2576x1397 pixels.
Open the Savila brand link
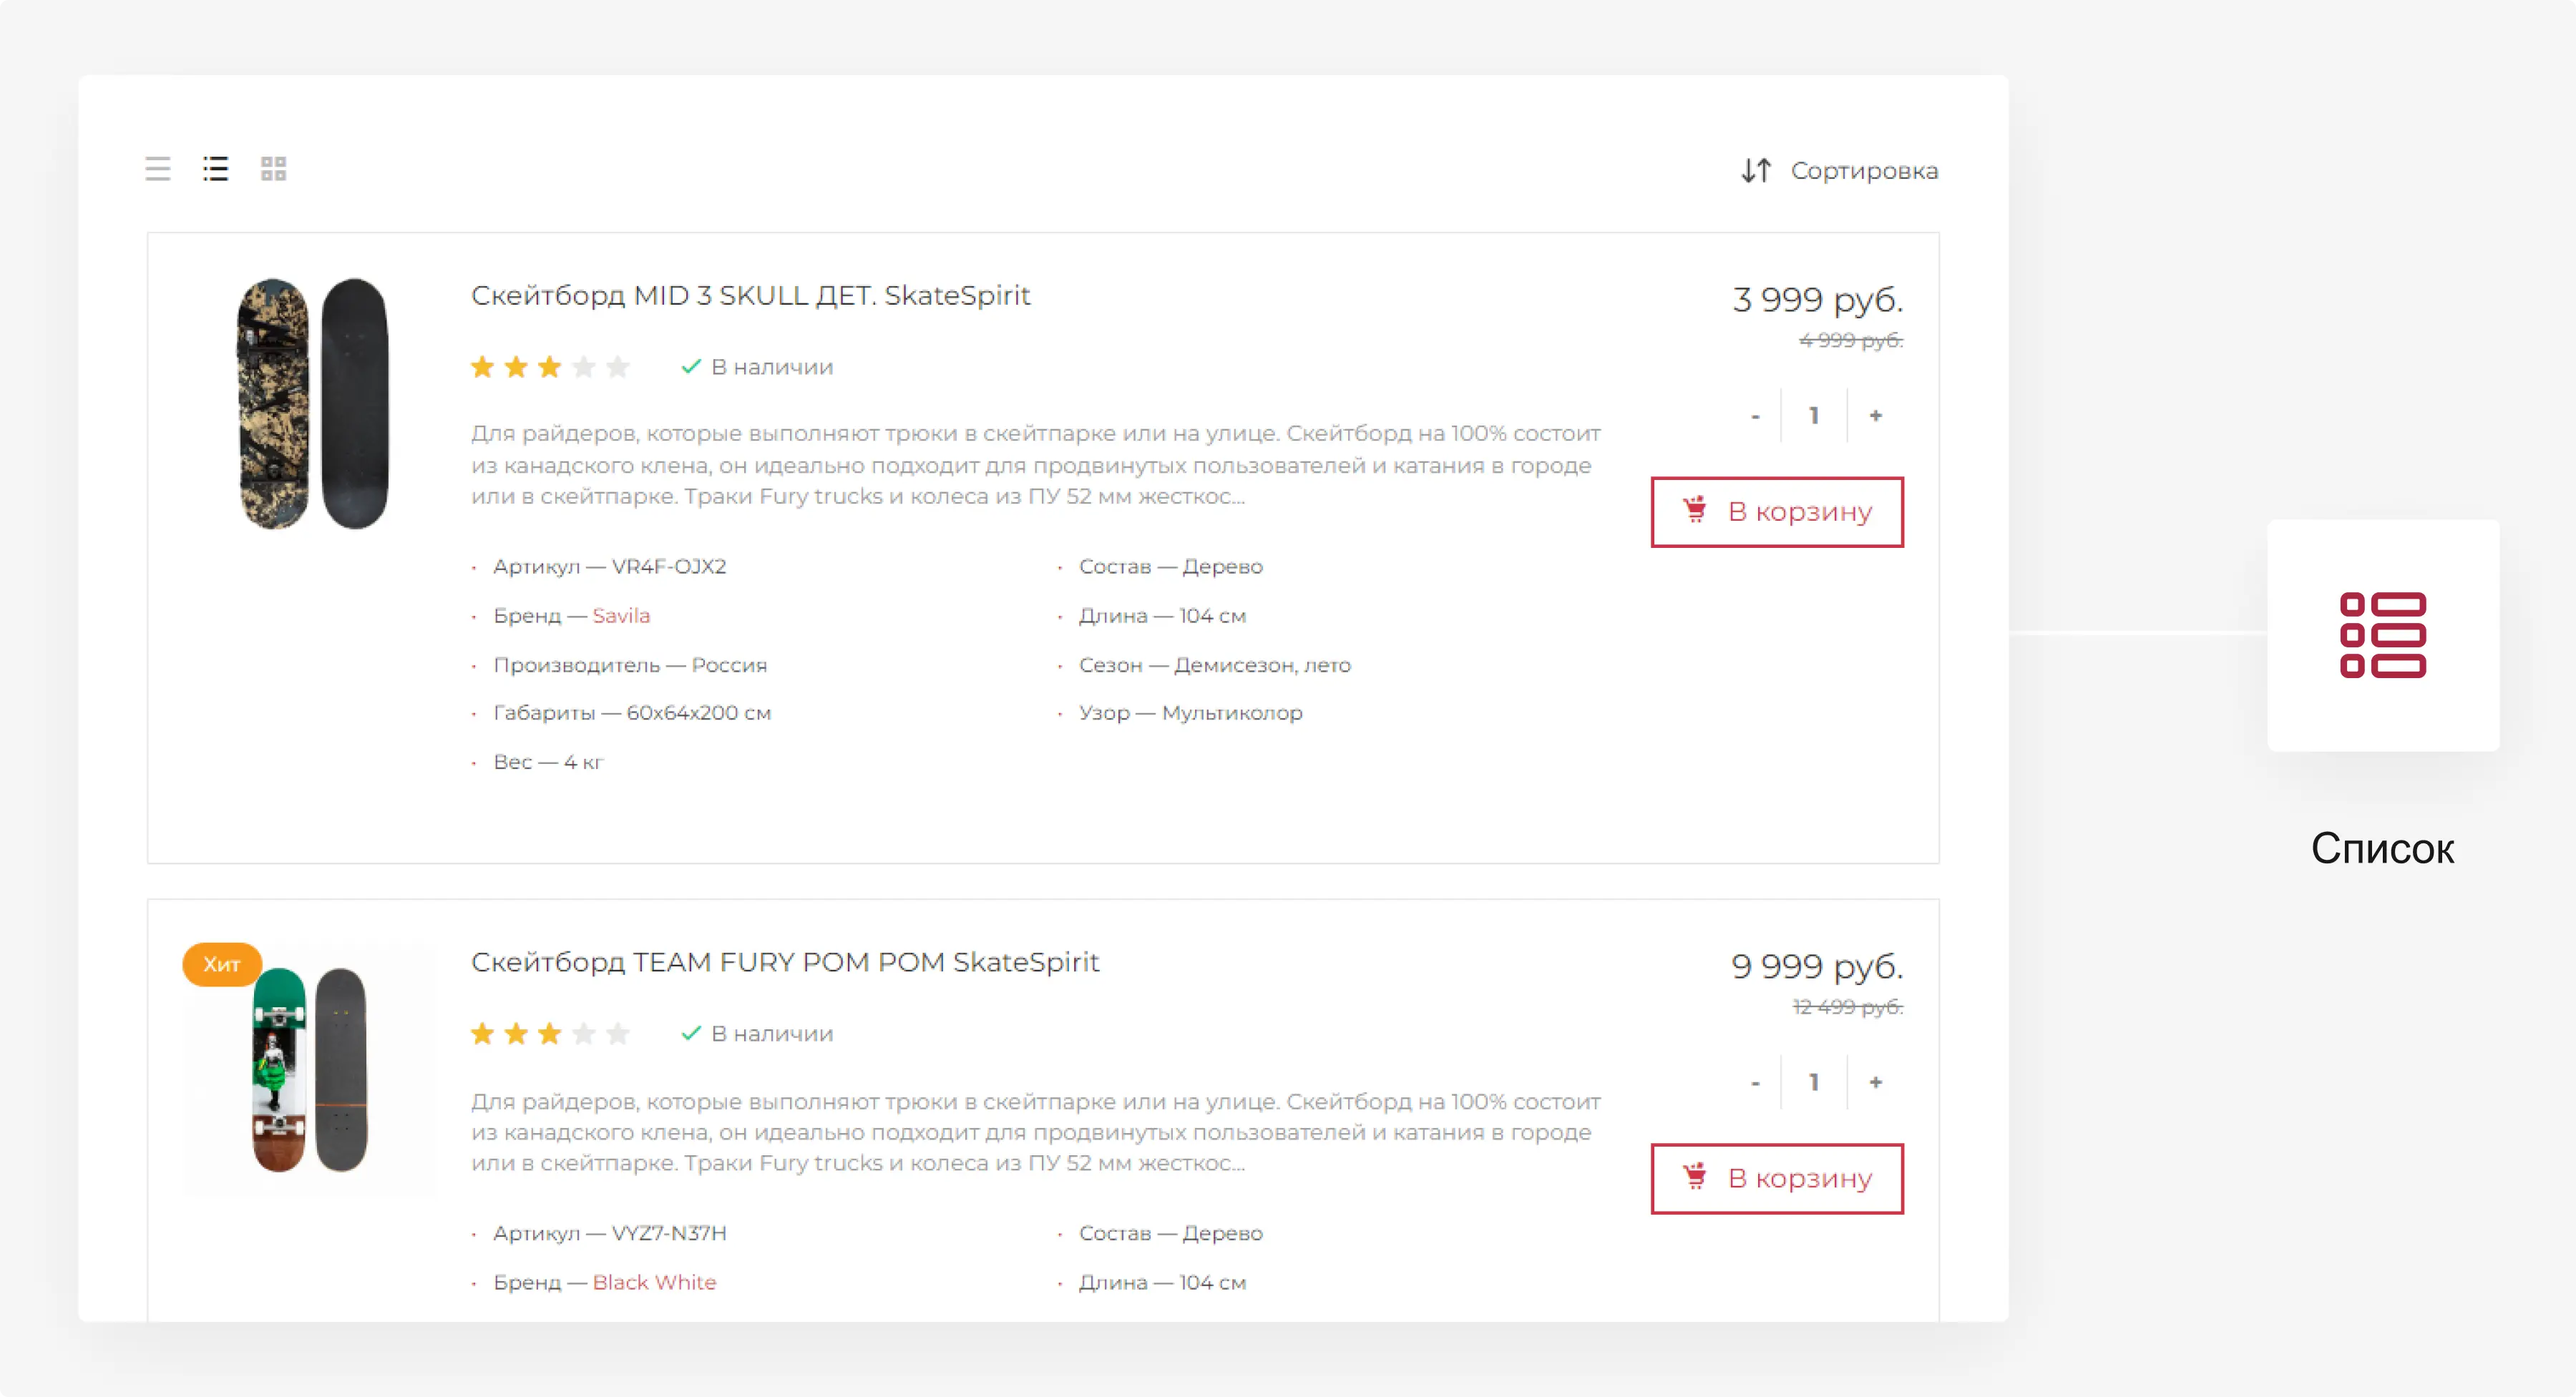[x=621, y=616]
